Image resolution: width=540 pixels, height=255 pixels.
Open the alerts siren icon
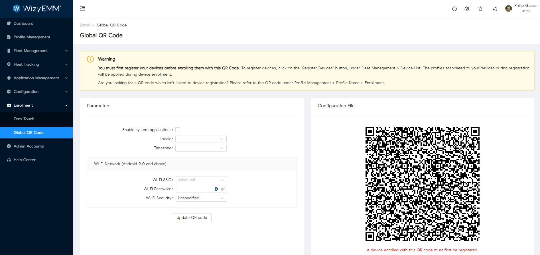coord(480,9)
